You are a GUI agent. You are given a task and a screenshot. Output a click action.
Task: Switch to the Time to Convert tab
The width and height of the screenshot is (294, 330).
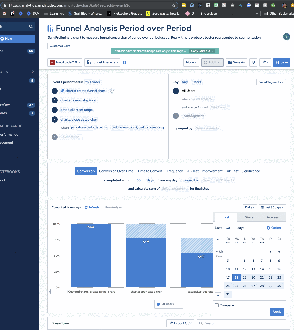click(150, 171)
